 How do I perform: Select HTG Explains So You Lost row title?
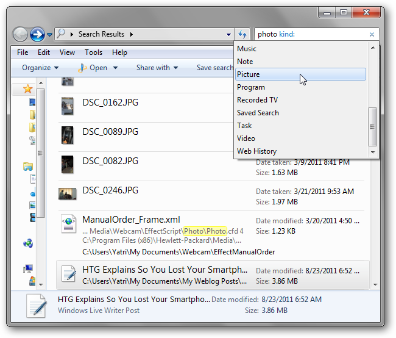tap(164, 270)
